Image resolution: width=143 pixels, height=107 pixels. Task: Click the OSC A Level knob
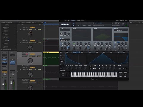tap(89, 48)
